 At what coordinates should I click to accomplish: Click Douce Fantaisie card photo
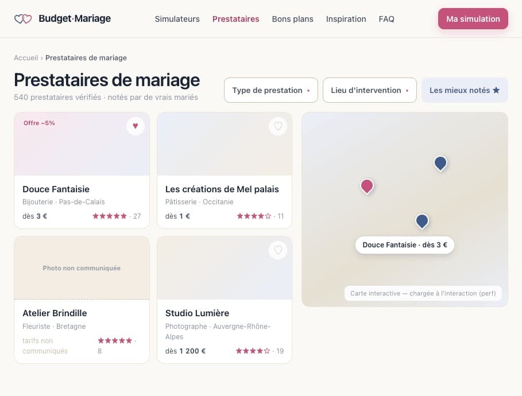point(82,143)
